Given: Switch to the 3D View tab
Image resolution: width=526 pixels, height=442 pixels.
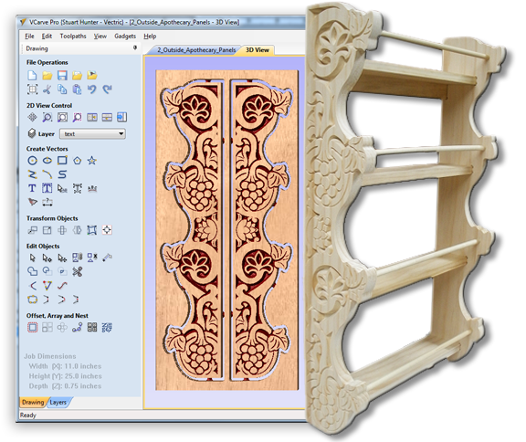Looking at the screenshot, I should point(258,50).
